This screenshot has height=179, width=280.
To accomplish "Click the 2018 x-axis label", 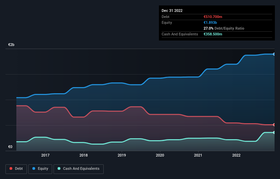I will 84,155.
